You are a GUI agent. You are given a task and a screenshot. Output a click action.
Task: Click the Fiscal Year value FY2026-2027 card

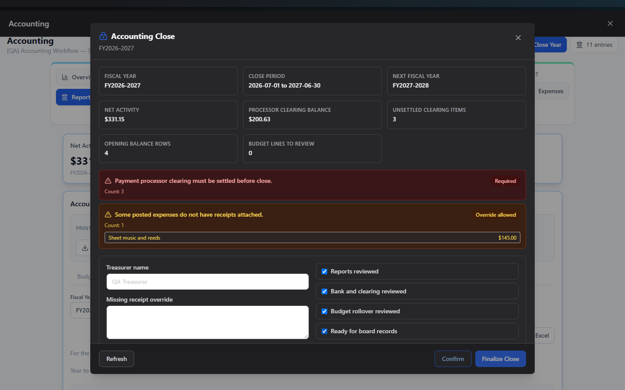pyautogui.click(x=168, y=81)
